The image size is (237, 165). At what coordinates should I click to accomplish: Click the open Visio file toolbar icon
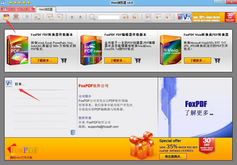[x=6, y=17]
